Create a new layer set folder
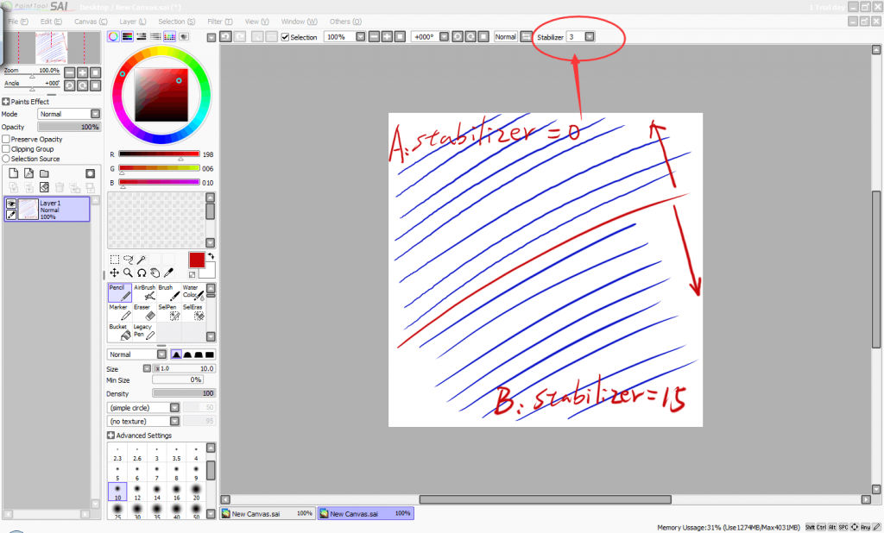The height and width of the screenshot is (533, 884). [x=43, y=173]
